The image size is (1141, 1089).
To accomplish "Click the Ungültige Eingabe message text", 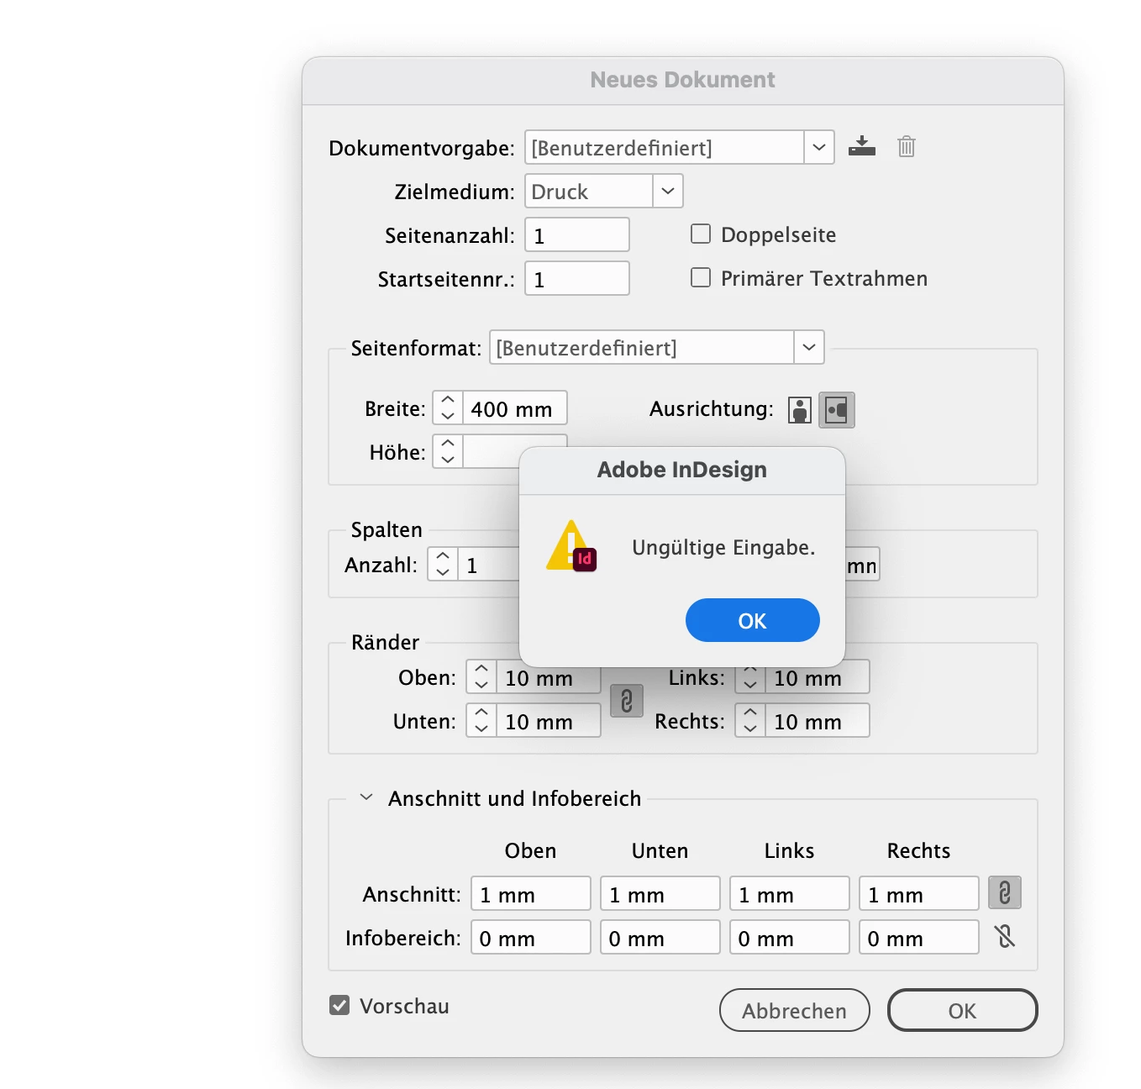I will [723, 547].
